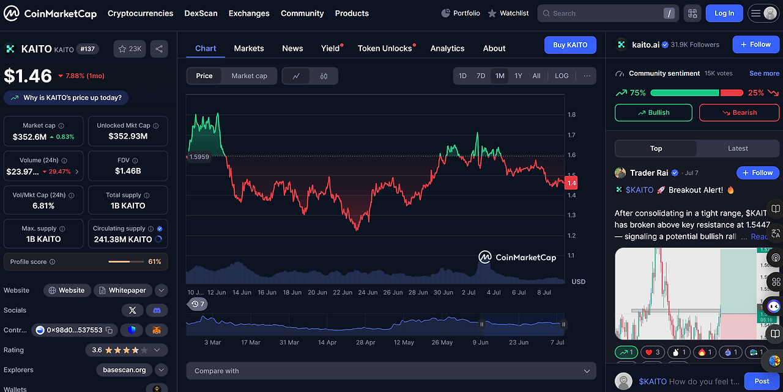Screen dimensions: 783x392
Task: Copy the 0×98d0...537553 contract address
Action: coord(109,330)
